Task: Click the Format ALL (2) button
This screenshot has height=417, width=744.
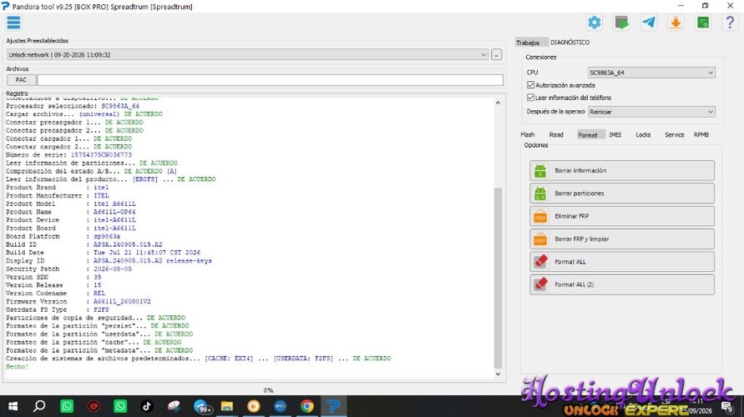Action: pos(621,284)
